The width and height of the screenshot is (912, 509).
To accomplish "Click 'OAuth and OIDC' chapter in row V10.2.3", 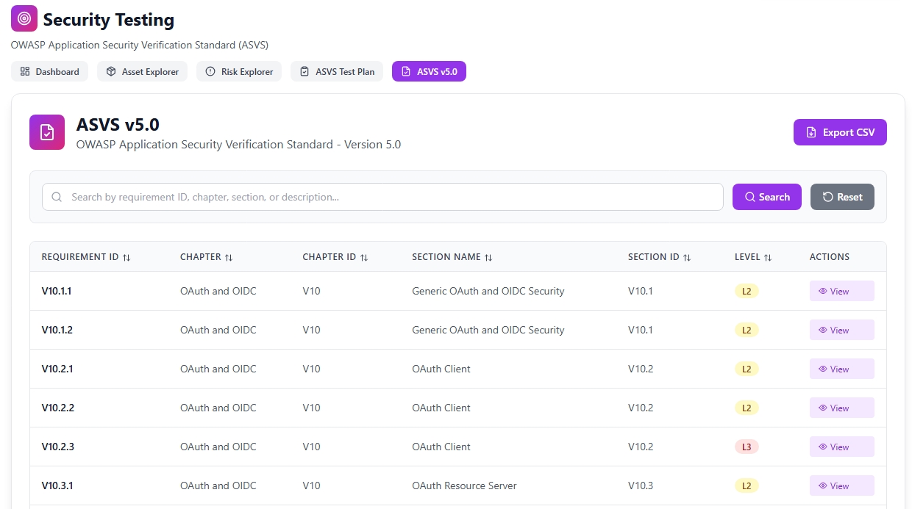I will tap(218, 447).
